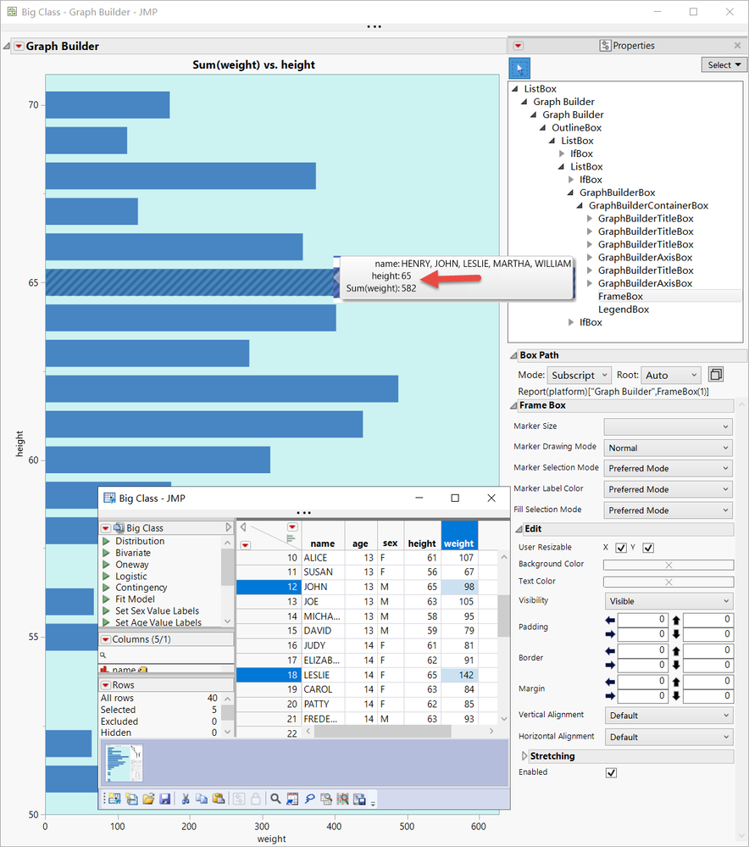
Task: Click the Copy toolbar icon
Action: (202, 799)
